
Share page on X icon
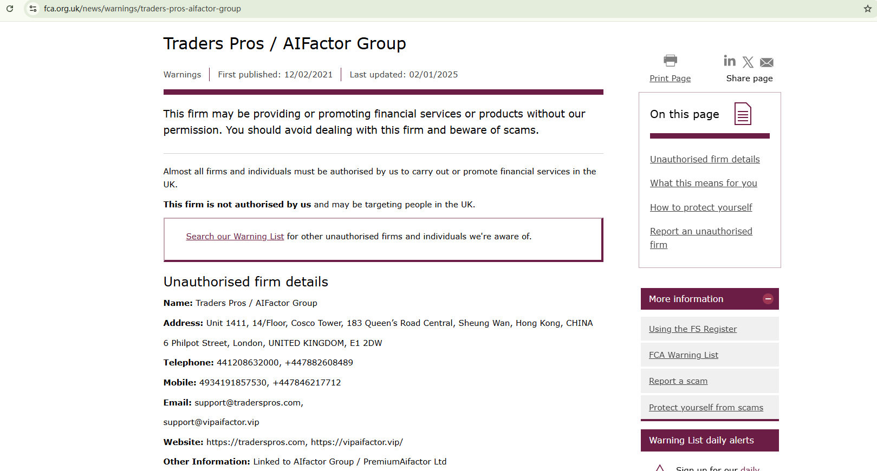tap(748, 62)
